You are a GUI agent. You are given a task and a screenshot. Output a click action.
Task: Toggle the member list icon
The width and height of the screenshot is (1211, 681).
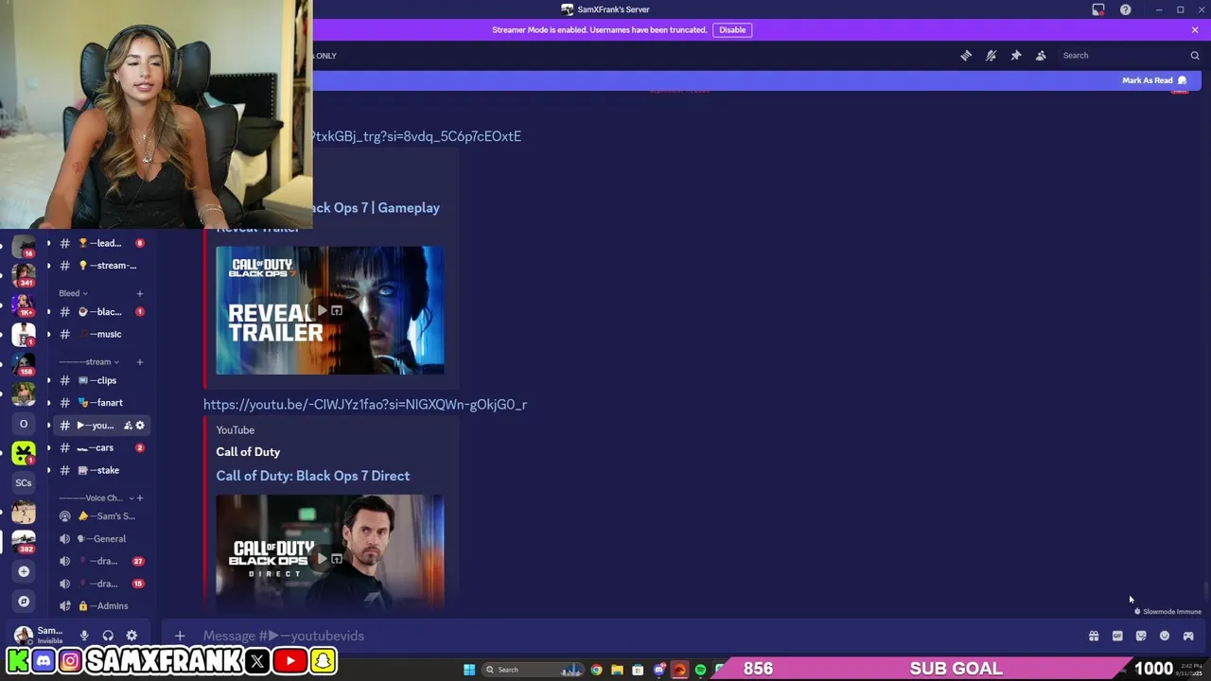click(x=1041, y=56)
